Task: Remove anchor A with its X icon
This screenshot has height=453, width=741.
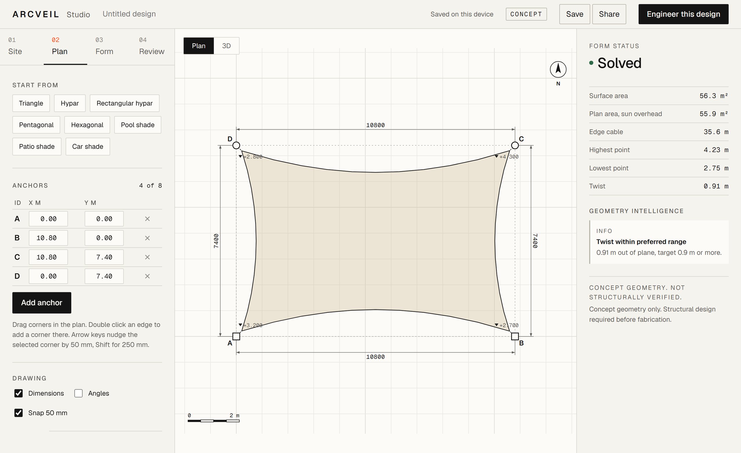Action: (147, 219)
